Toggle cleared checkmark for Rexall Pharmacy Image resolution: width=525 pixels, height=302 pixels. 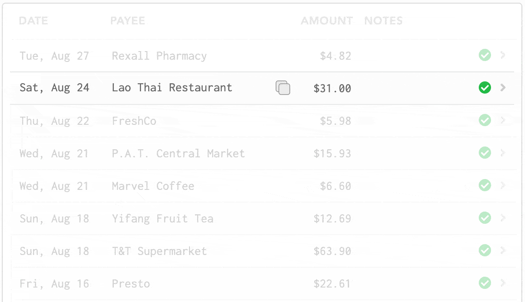coord(485,55)
